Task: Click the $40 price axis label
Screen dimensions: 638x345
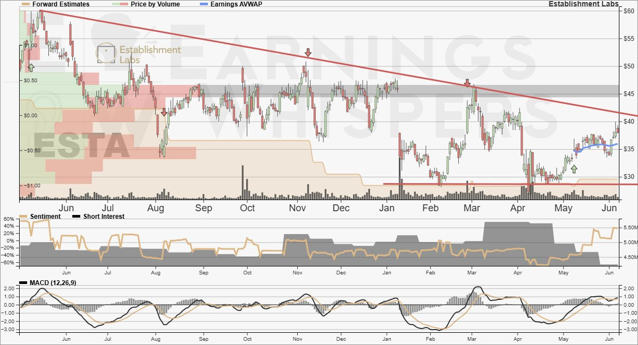Action: click(628, 122)
